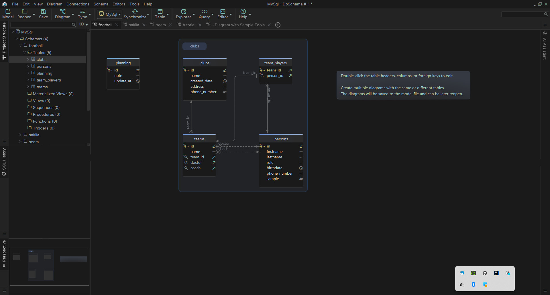550x295 pixels.
Task: Expand the sakila schema node
Action: 20,135
